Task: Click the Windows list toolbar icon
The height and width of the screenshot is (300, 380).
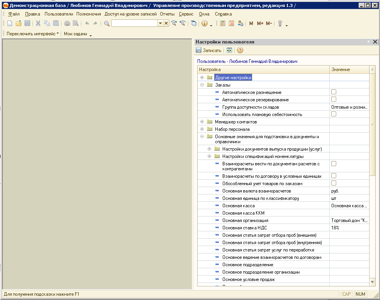Action: tap(194, 23)
